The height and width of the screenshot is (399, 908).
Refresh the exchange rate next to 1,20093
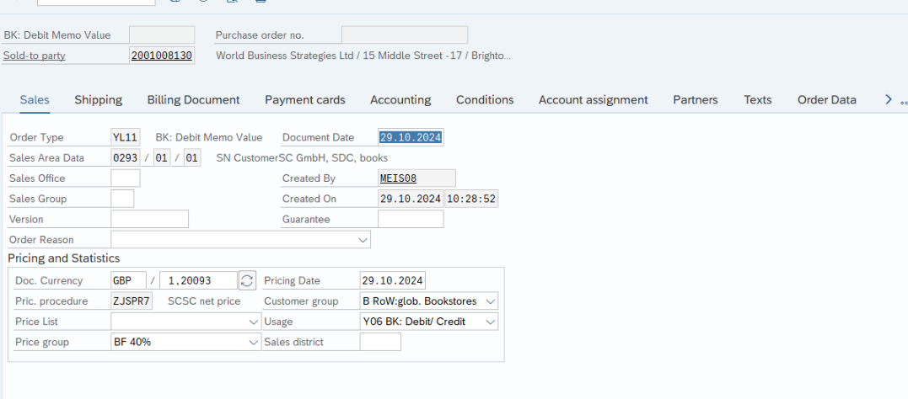[247, 280]
